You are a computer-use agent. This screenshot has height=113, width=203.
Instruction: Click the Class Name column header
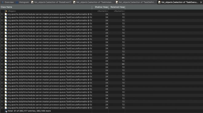tap(6, 7)
